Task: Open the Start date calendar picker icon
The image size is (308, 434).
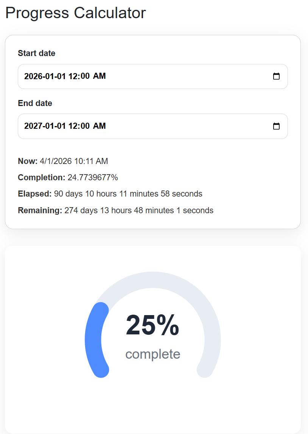Action: tap(276, 76)
